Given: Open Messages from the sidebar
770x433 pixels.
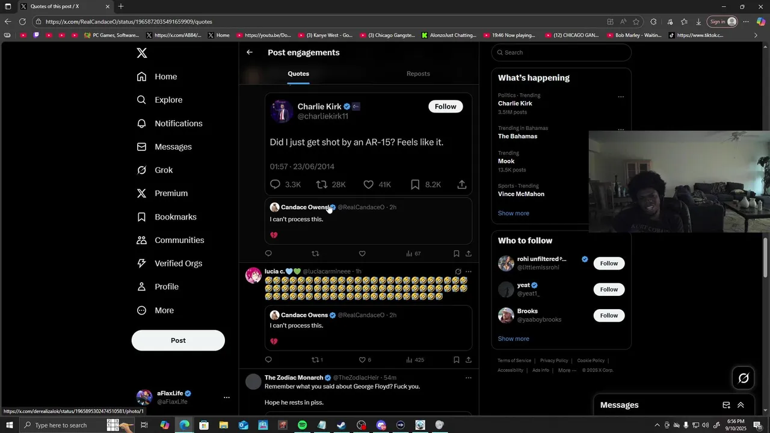Looking at the screenshot, I should pyautogui.click(x=164, y=147).
